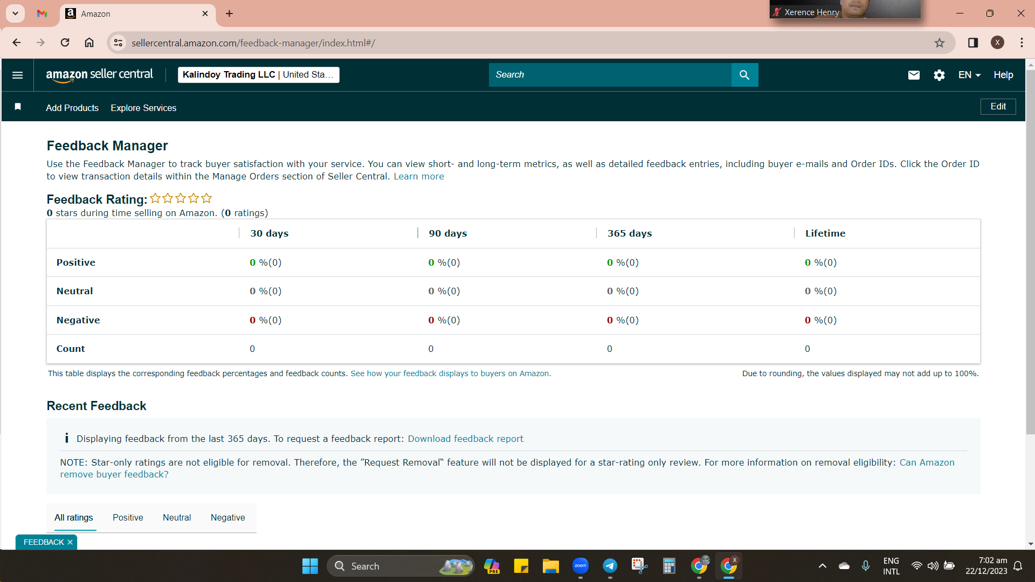Open ENG INTL keyboard language switcher
Image resolution: width=1035 pixels, height=582 pixels.
point(891,566)
